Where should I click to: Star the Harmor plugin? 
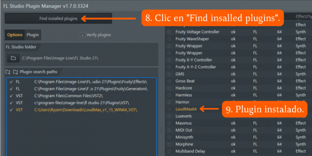click(x=169, y=102)
